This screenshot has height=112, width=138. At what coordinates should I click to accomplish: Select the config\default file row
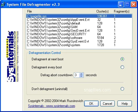coord(79,23)
